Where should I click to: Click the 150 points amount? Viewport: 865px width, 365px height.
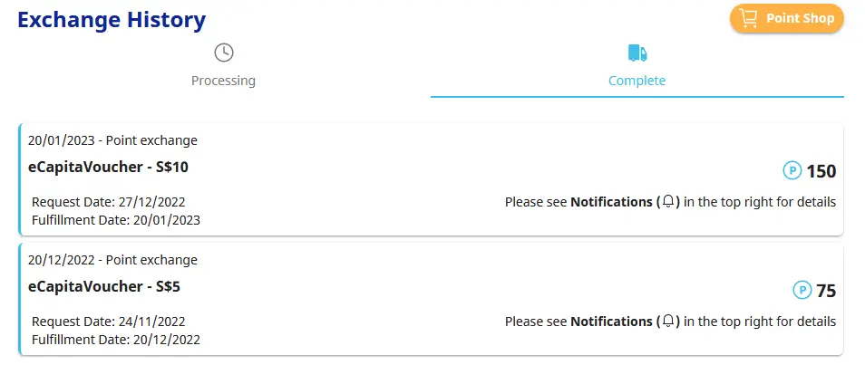click(821, 171)
